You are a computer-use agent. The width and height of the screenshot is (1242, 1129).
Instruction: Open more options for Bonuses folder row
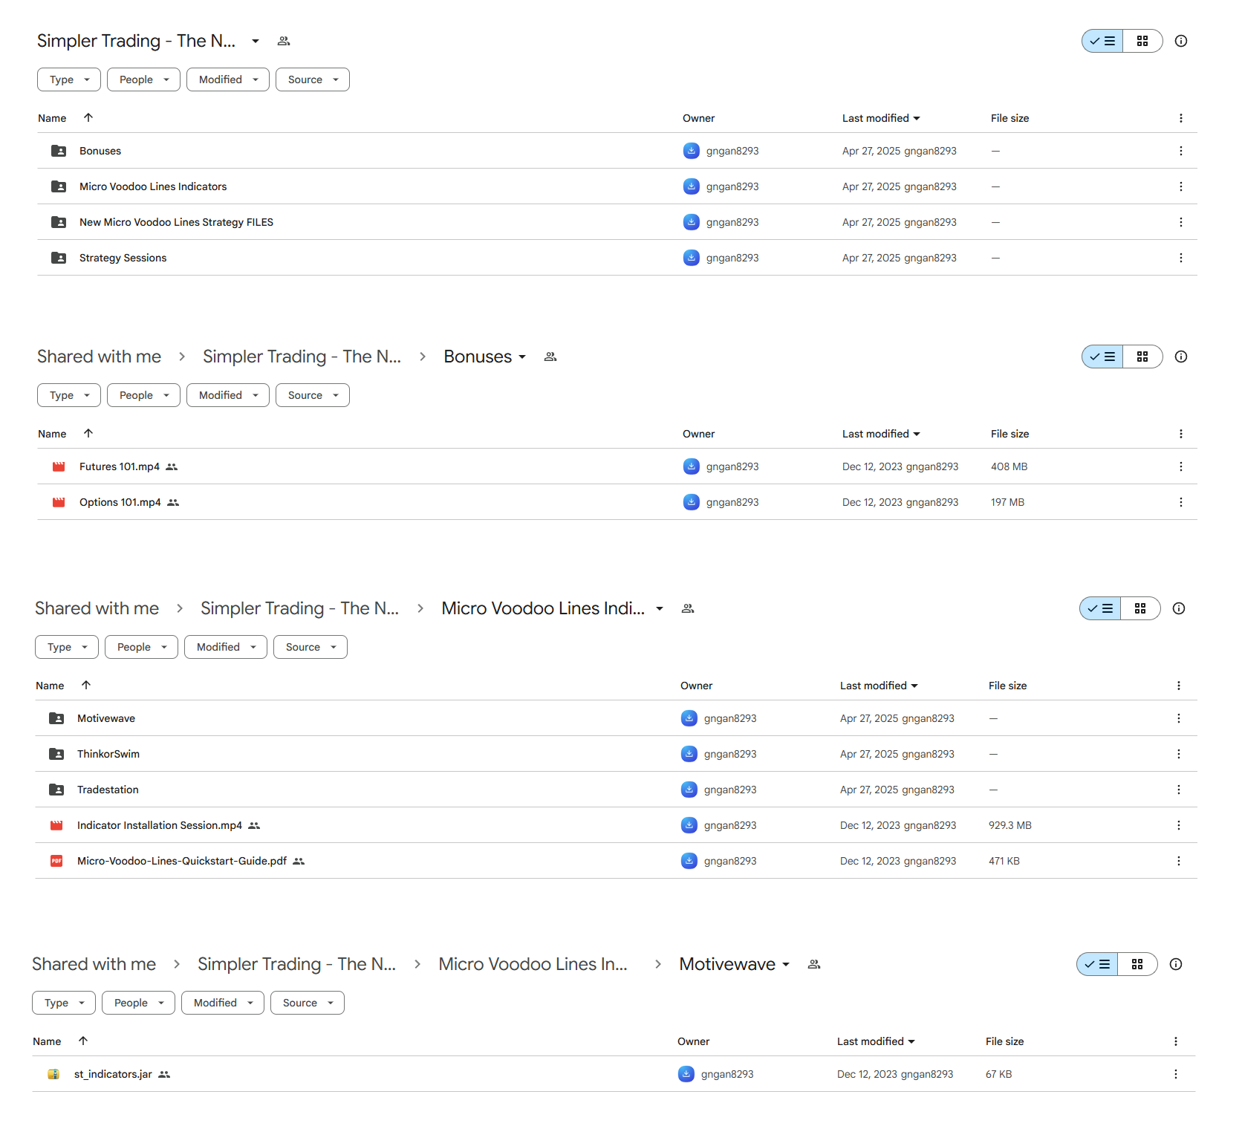[1180, 151]
